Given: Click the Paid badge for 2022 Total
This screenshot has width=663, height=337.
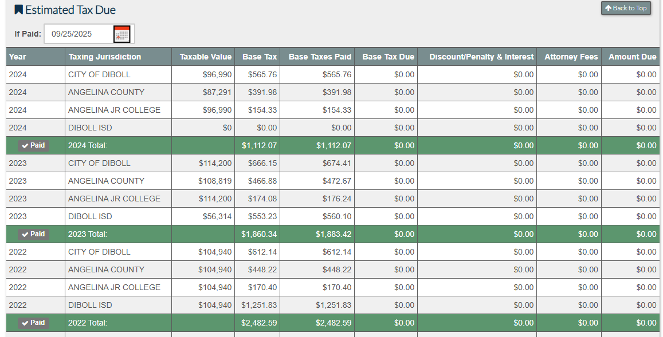Looking at the screenshot, I should pyautogui.click(x=33, y=323).
